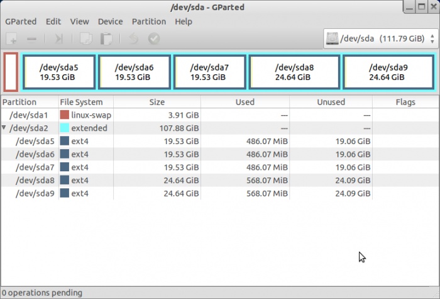440x299 pixels.
Task: Open the GParted menu
Action: click(21, 21)
